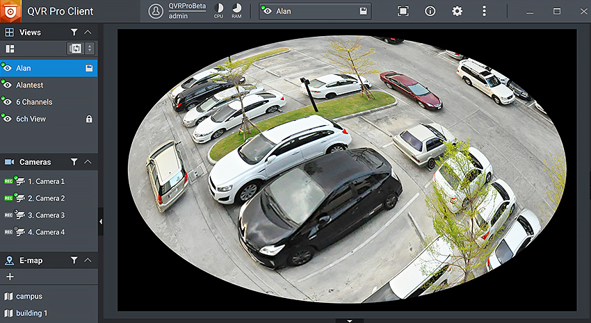Save the Alan view using disk icon in view selector
This screenshot has width=591, height=323.
[363, 11]
